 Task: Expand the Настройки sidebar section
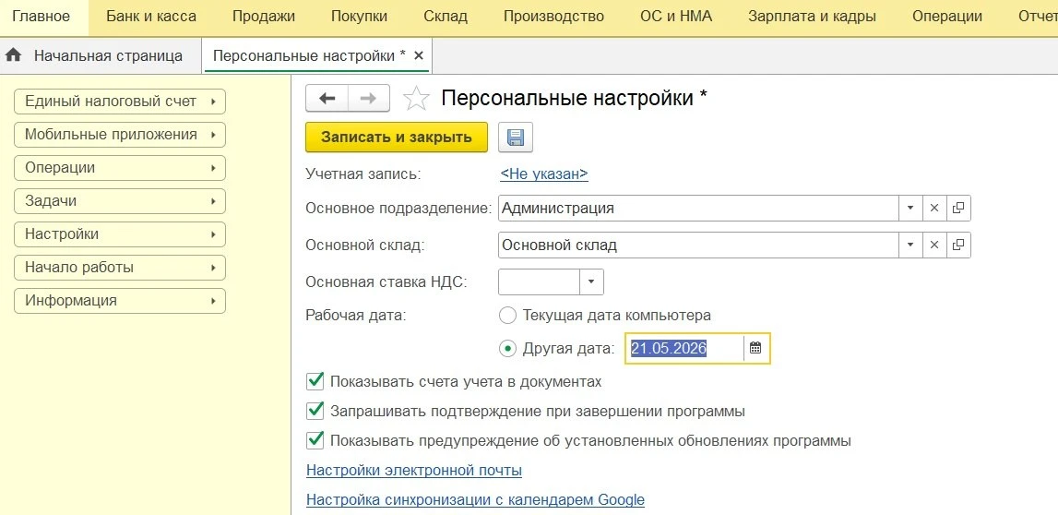[x=119, y=234]
